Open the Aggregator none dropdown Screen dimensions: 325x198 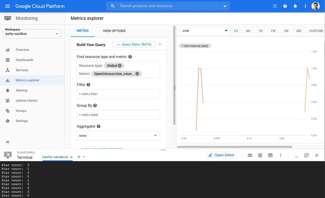(118, 135)
